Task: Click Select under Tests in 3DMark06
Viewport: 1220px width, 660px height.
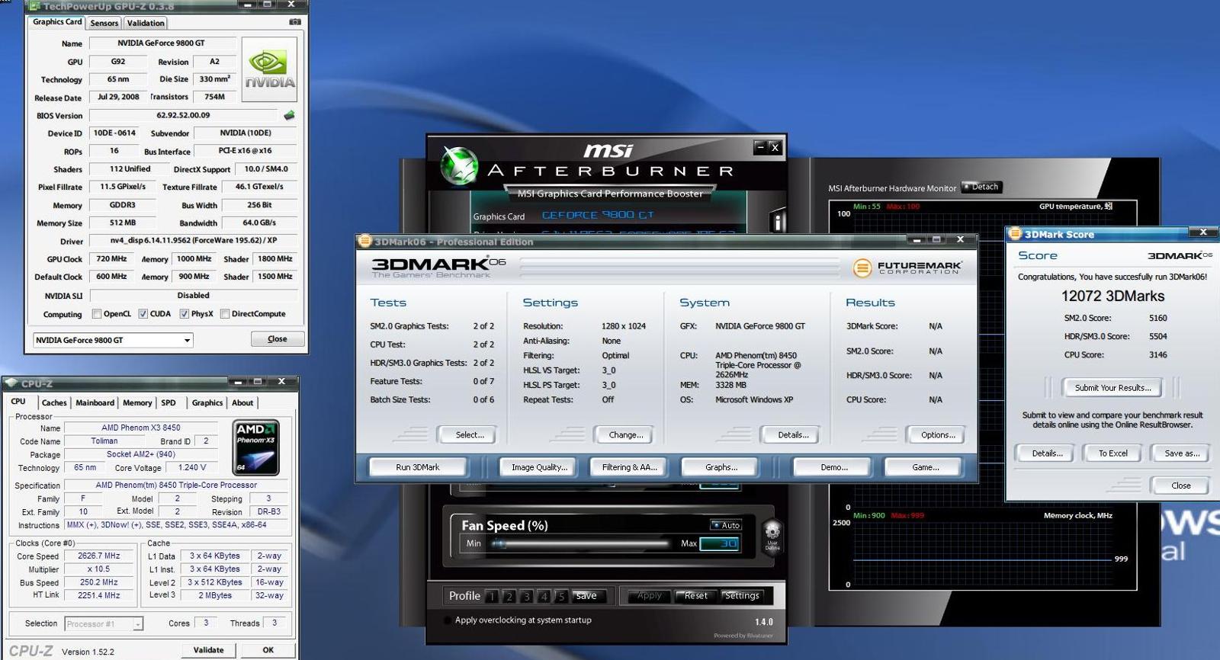Action: [469, 434]
